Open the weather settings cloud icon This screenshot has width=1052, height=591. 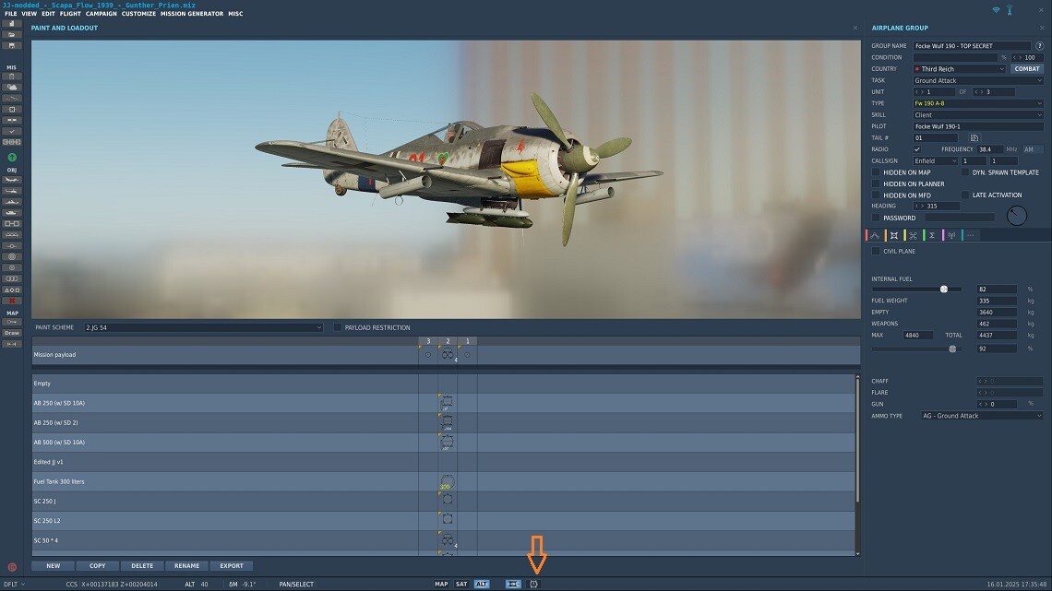12,87
